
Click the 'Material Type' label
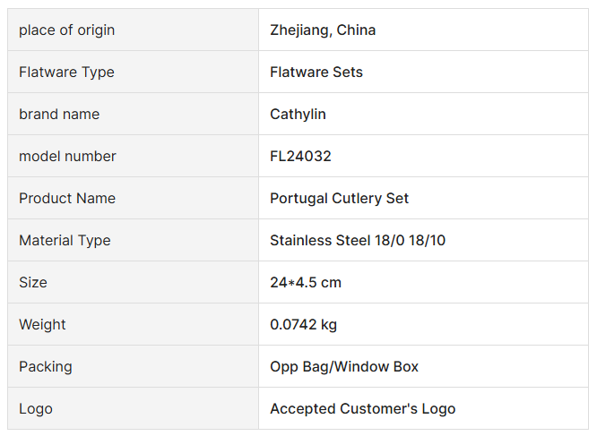(65, 241)
